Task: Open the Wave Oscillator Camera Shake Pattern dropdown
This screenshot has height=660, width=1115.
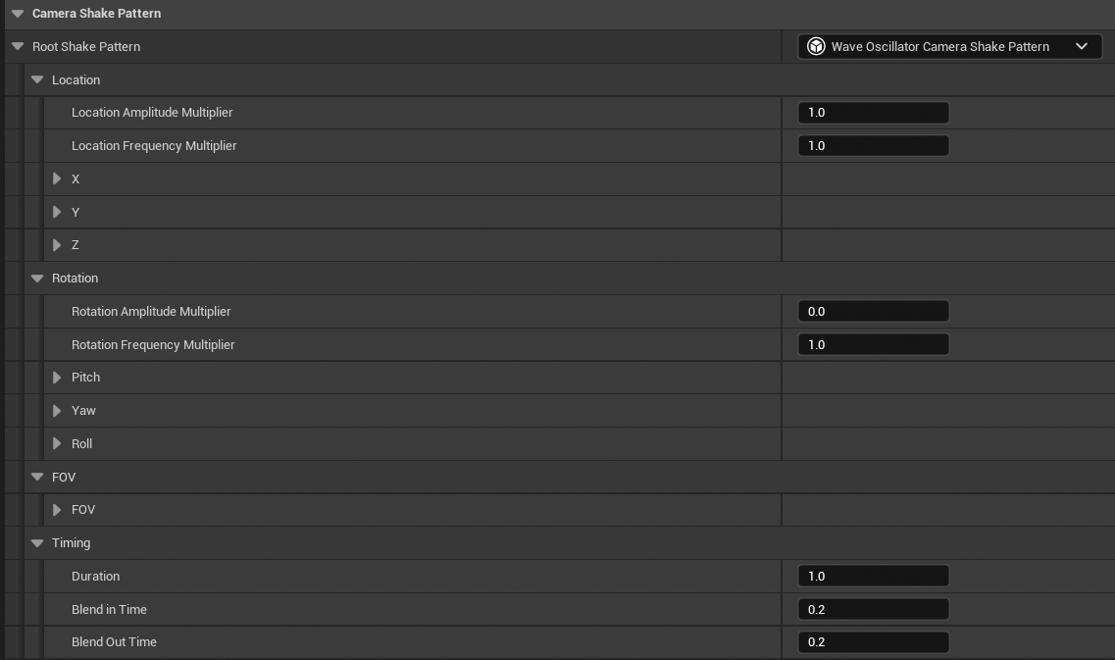Action: coord(949,46)
